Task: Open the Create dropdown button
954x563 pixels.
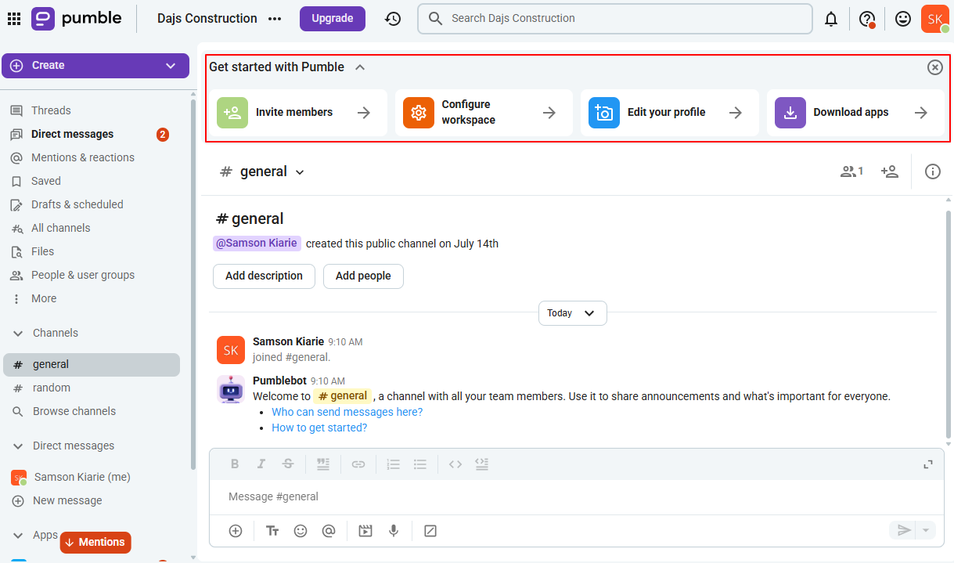Action: (x=95, y=66)
